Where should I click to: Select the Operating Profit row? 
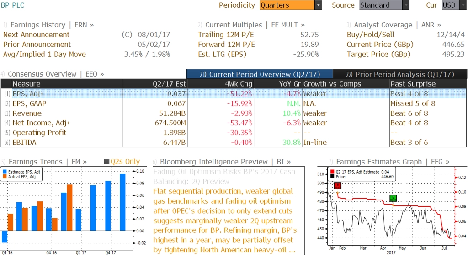[234, 133]
